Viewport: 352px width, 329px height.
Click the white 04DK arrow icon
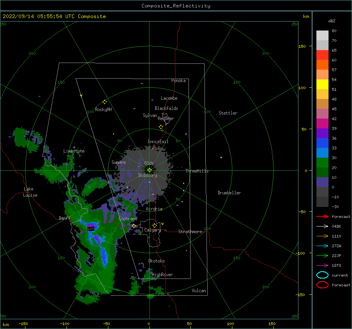click(322, 226)
